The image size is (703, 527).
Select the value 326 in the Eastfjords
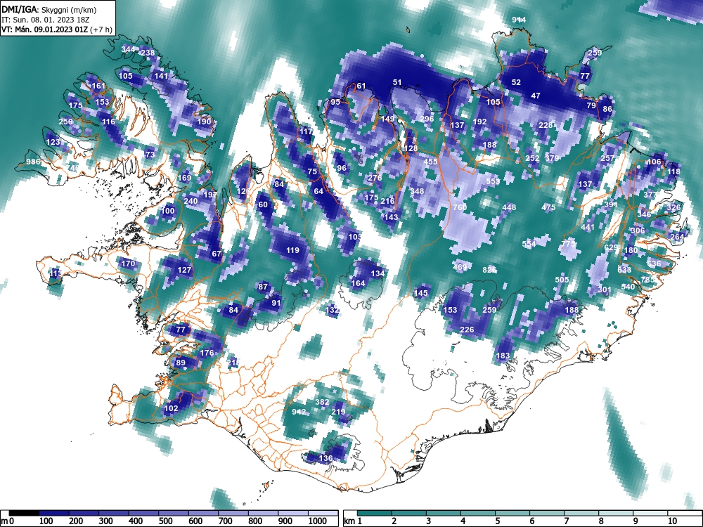673,207
